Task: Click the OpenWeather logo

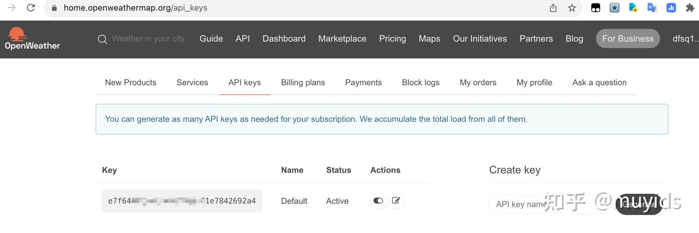Action: [x=32, y=39]
